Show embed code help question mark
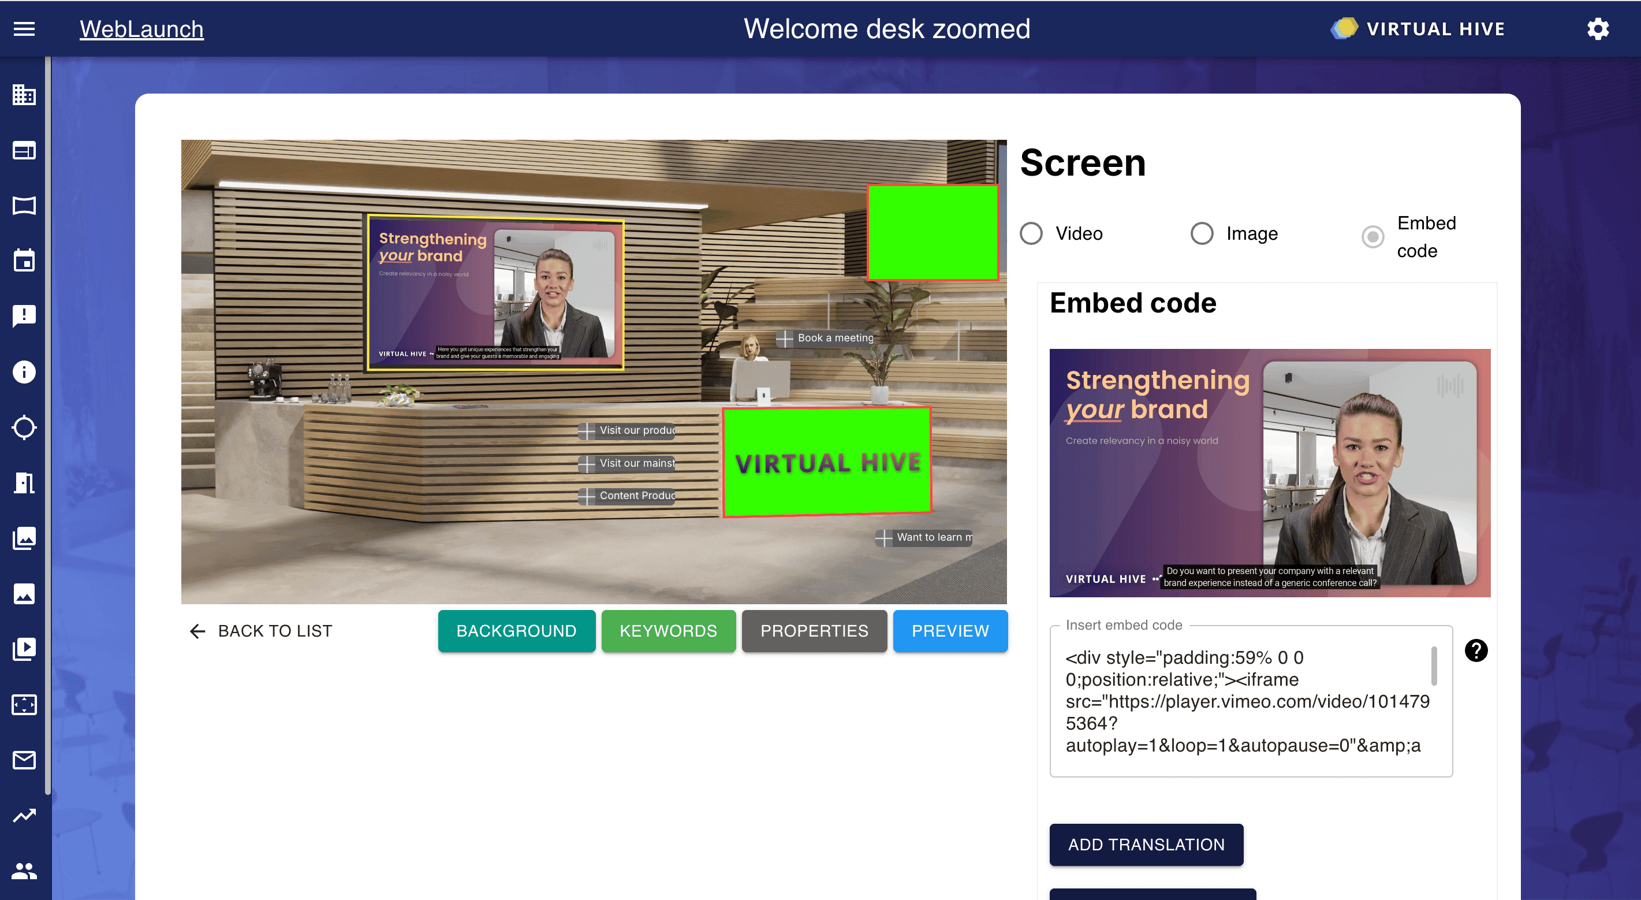 (1476, 650)
